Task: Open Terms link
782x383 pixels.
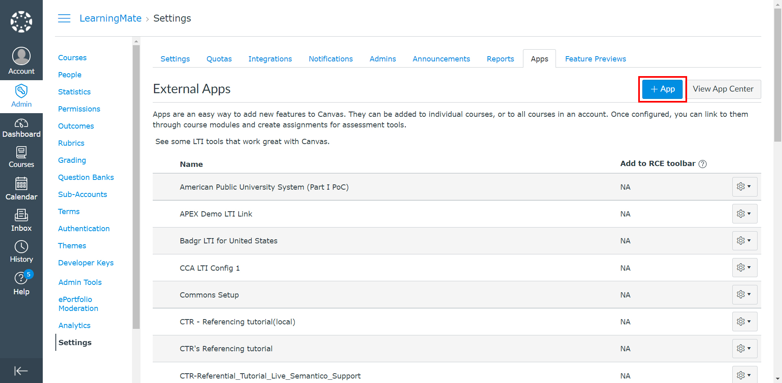Action: pyautogui.click(x=69, y=212)
